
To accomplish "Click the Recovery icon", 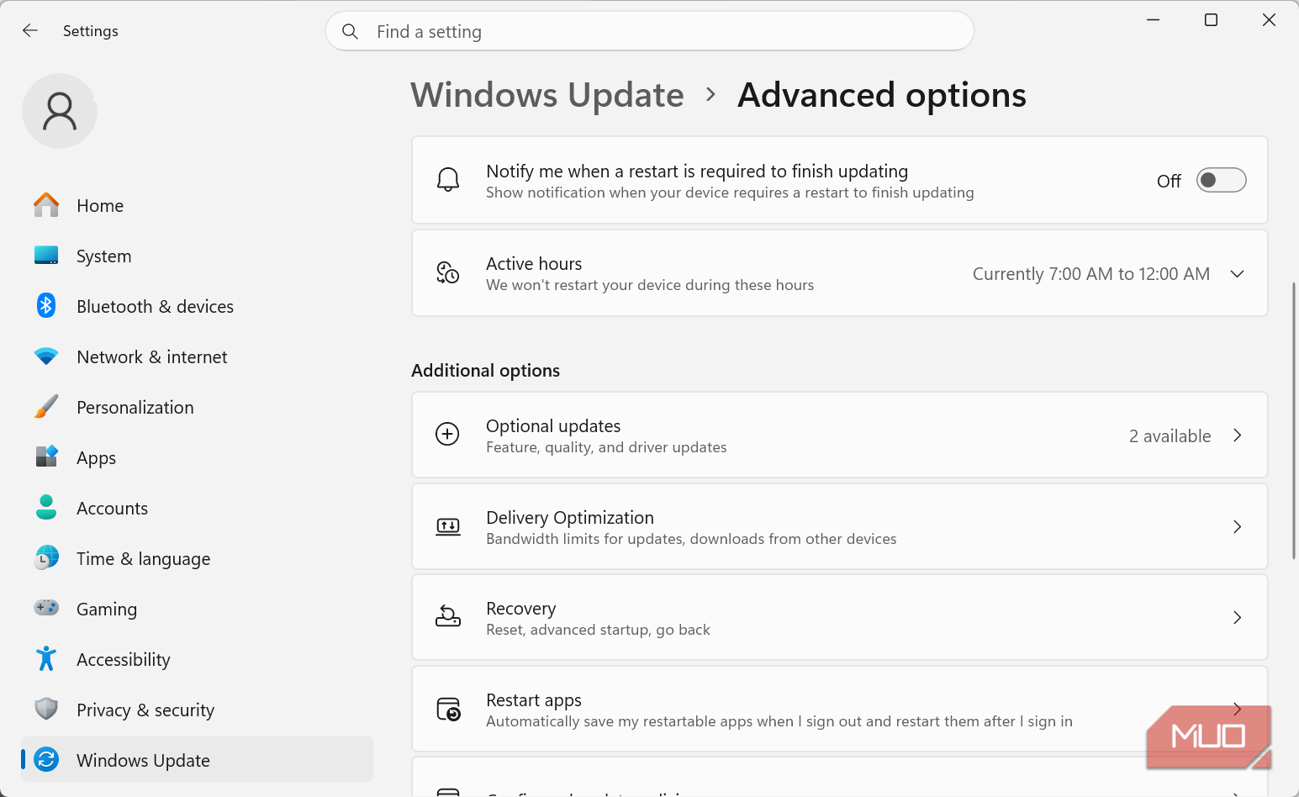I will coord(448,616).
